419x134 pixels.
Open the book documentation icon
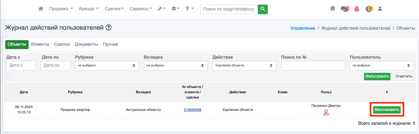coord(333,9)
